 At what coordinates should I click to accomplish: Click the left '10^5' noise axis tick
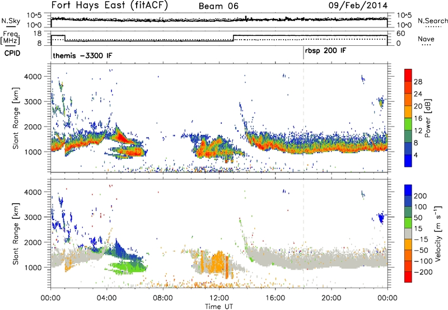[34, 16]
